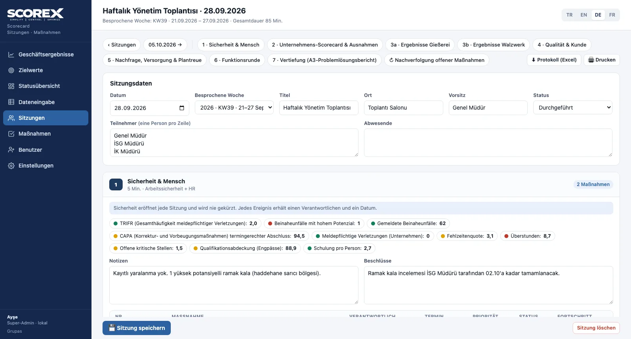Image resolution: width=631 pixels, height=339 pixels.
Task: Switch language to TR
Action: click(x=569, y=15)
